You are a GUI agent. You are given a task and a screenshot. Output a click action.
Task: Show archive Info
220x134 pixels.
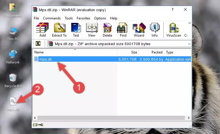(154, 30)
